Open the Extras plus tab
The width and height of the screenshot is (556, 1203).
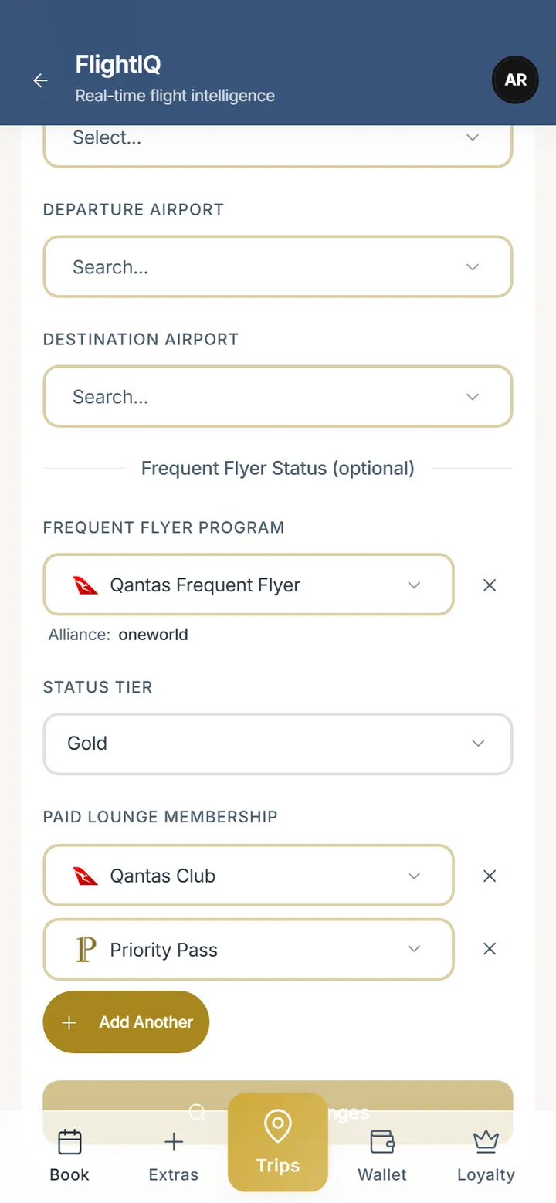pos(174,1155)
